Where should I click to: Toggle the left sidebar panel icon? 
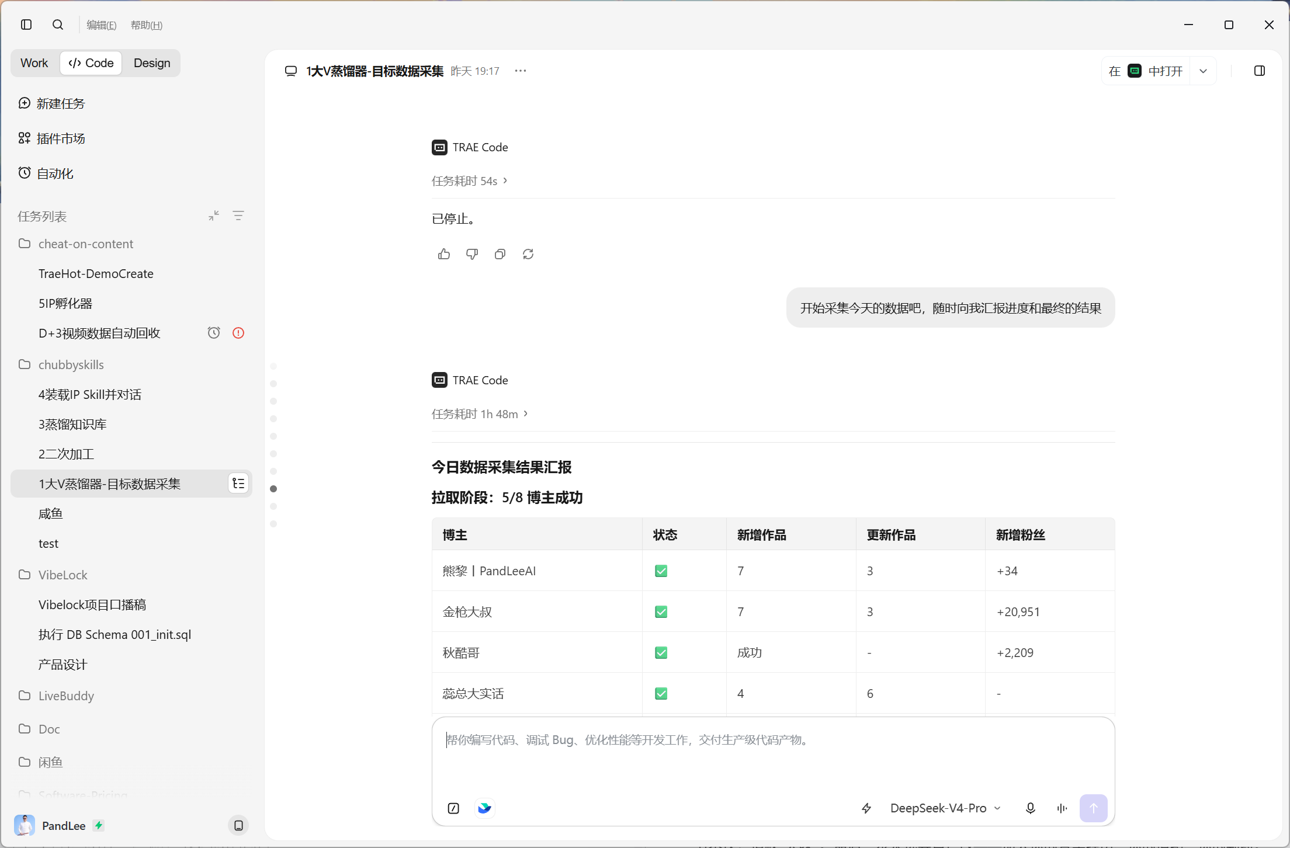(26, 25)
